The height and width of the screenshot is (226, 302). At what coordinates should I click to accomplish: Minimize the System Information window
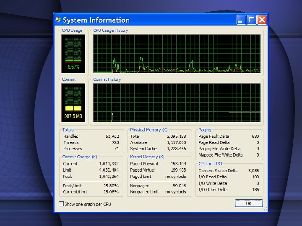point(241,20)
